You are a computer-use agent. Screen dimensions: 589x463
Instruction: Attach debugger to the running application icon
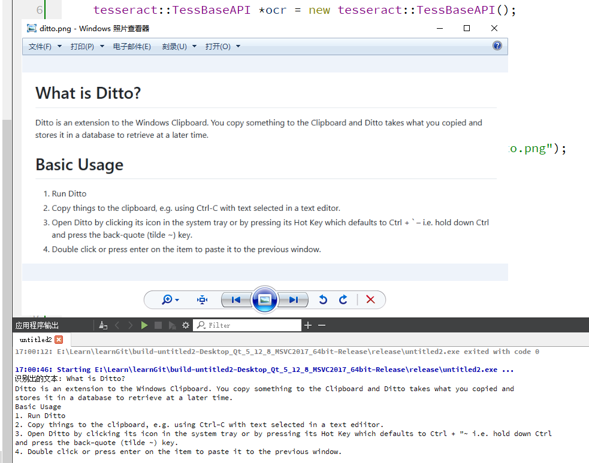click(172, 325)
